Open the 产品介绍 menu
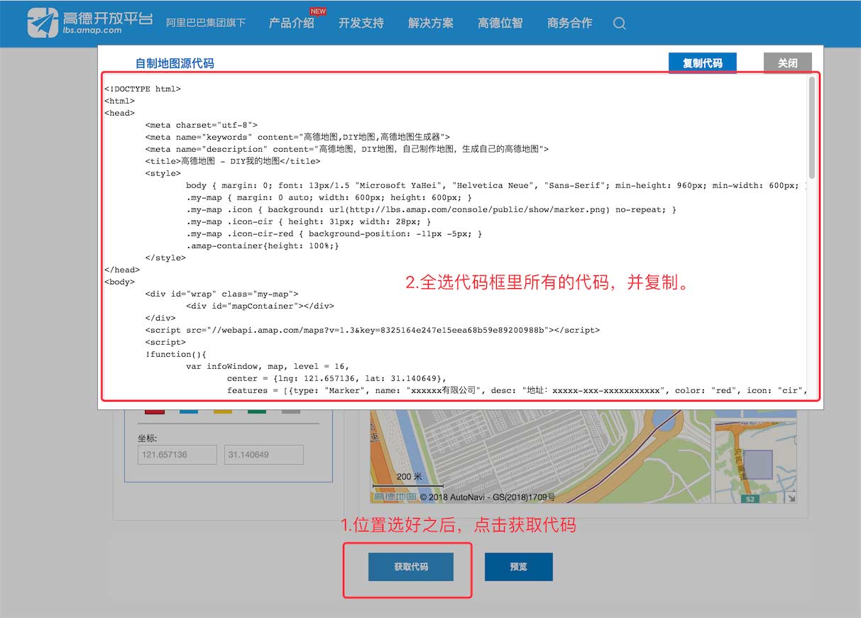Image resolution: width=861 pixels, height=618 pixels. (292, 23)
